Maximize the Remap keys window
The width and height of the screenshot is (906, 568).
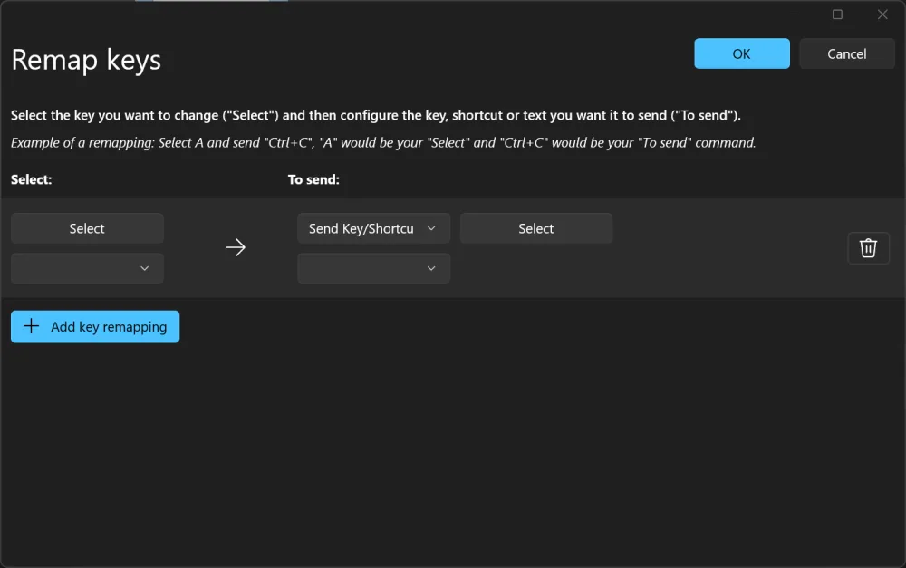coord(837,14)
